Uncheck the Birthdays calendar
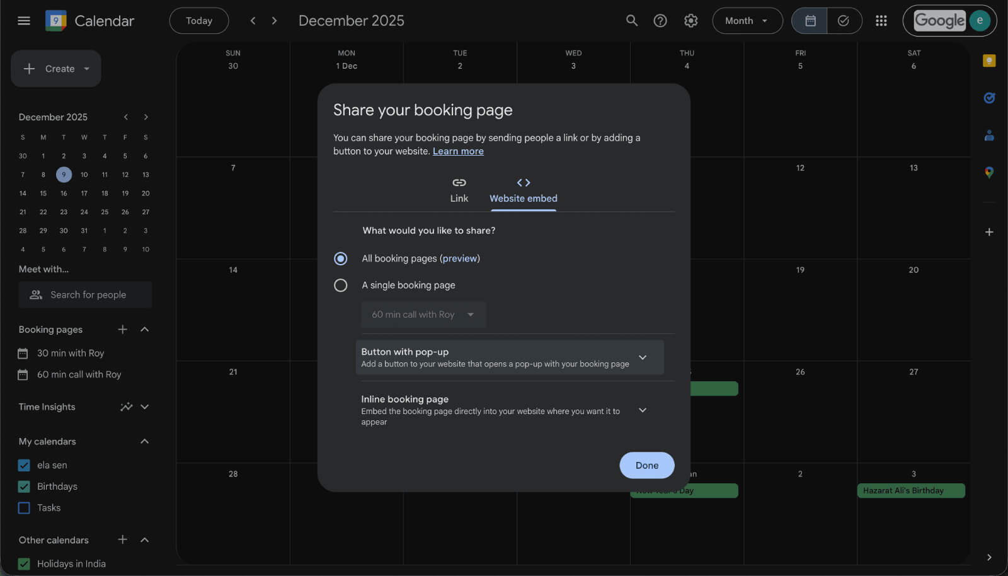 click(23, 486)
